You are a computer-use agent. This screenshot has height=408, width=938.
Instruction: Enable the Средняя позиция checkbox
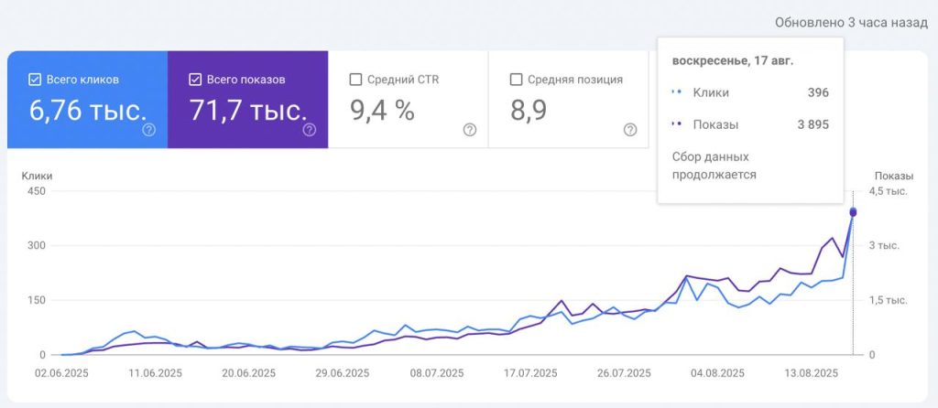pos(516,80)
